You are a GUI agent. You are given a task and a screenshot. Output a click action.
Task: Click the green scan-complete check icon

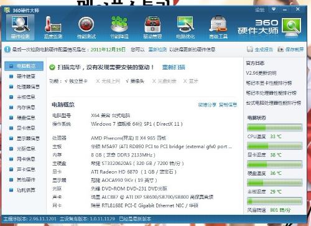coord(52,67)
